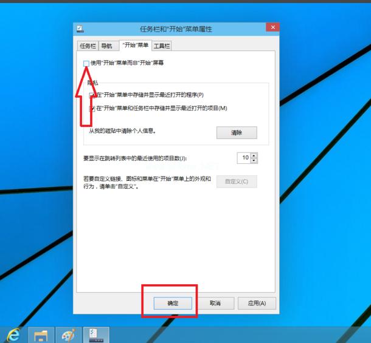This screenshot has height=343, width=371.
Task: Open Internet Explorer from the taskbar
Action: (13, 335)
